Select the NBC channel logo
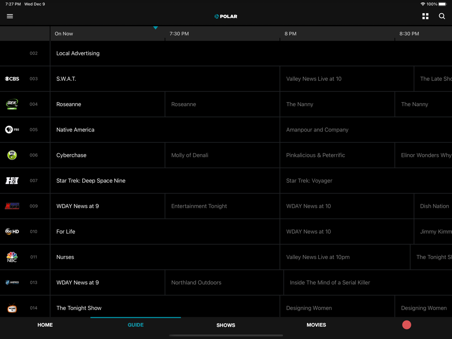Image resolution: width=452 pixels, height=339 pixels. click(12, 257)
